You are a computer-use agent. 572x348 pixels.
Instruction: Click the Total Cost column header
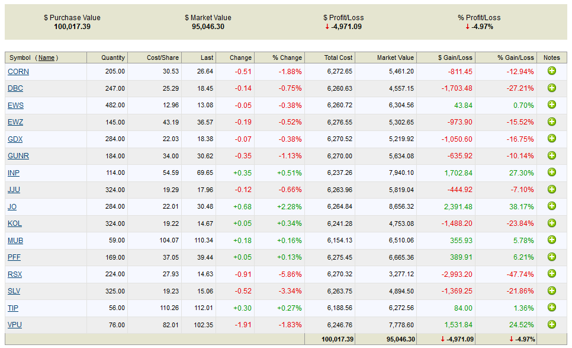pos(338,58)
